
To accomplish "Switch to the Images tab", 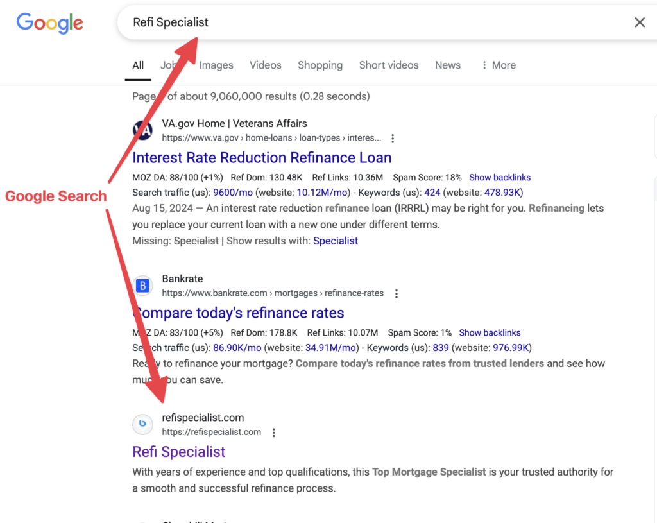I will 216,65.
